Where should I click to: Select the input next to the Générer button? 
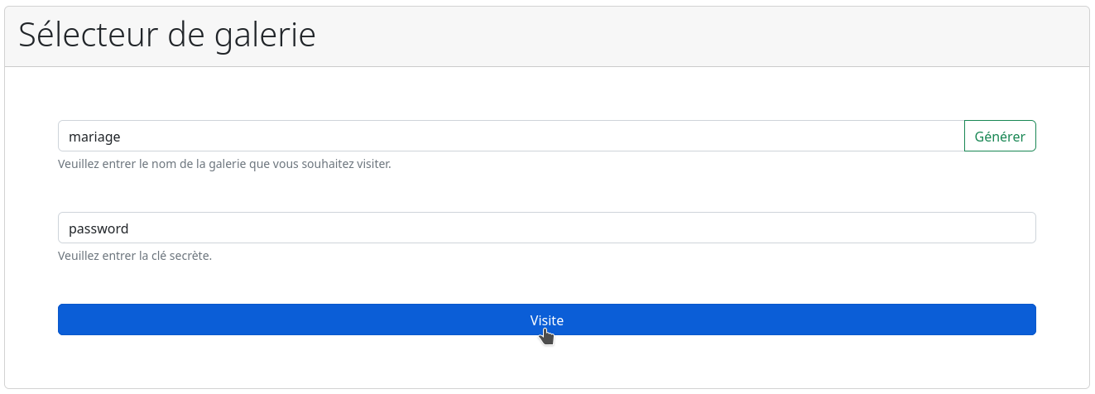[x=511, y=137]
